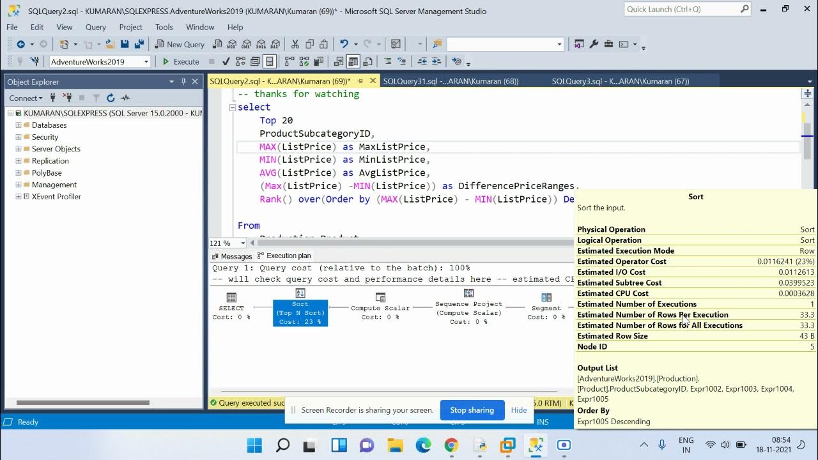Viewport: 818px width, 460px height.
Task: Navigate backward with the back arrow icon
Action: click(x=20, y=44)
